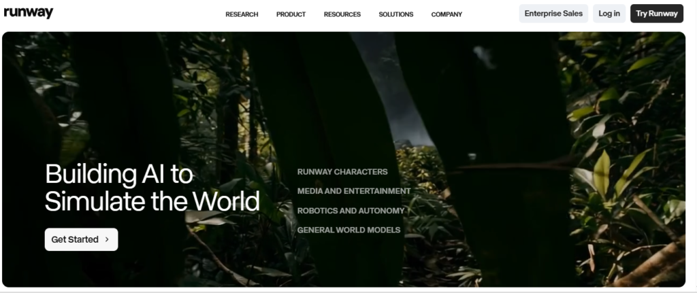Click the Enterprise Sales button
The width and height of the screenshot is (697, 293).
pos(553,14)
